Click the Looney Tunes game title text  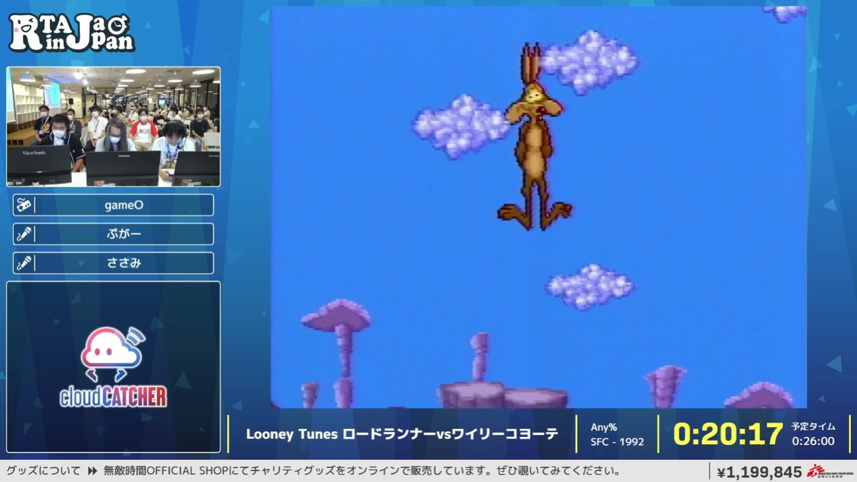[402, 434]
